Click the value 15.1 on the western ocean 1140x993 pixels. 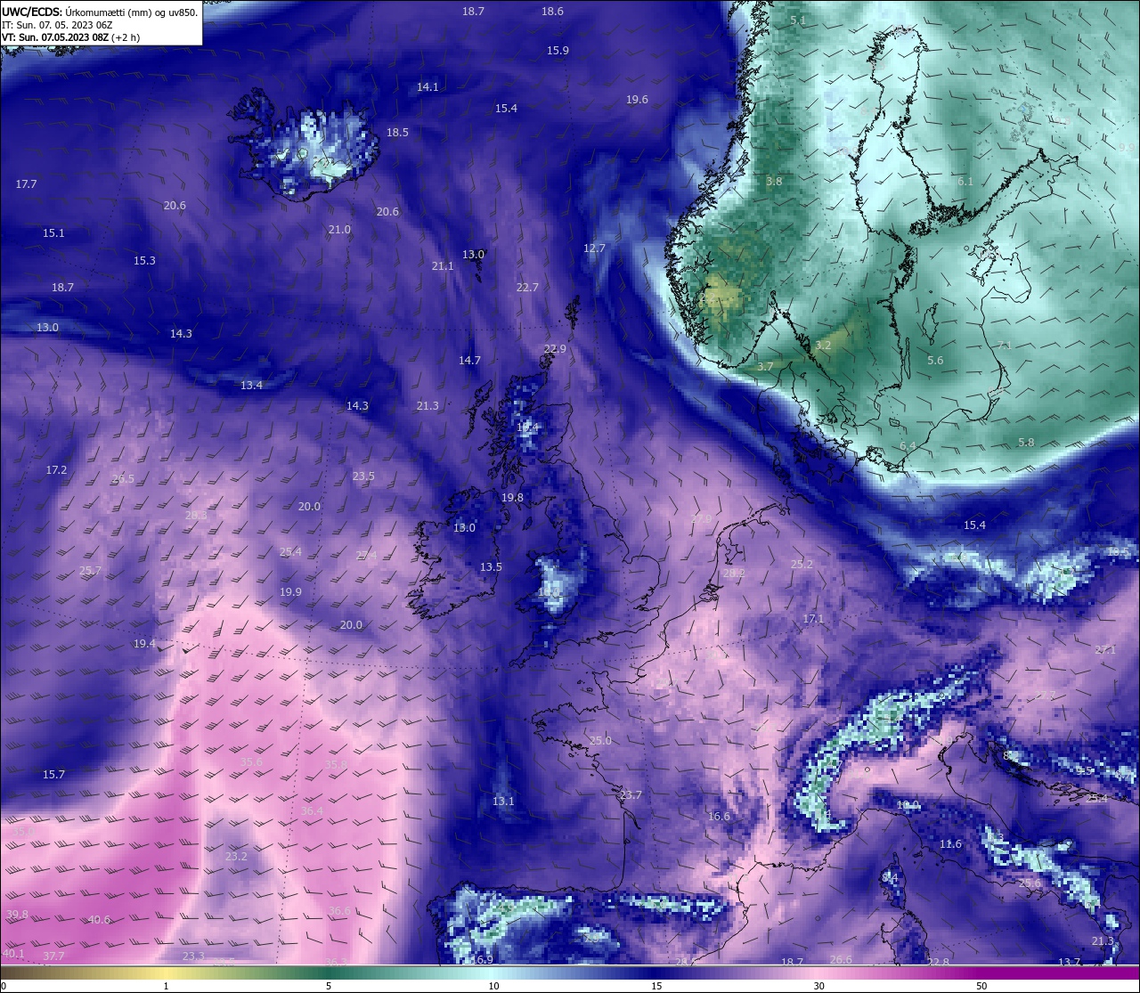click(x=53, y=233)
